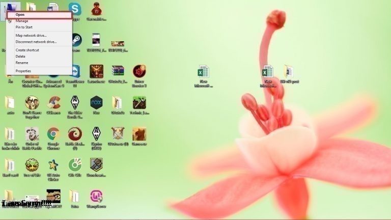Click the Google Chrome desktop icon

coord(53,134)
